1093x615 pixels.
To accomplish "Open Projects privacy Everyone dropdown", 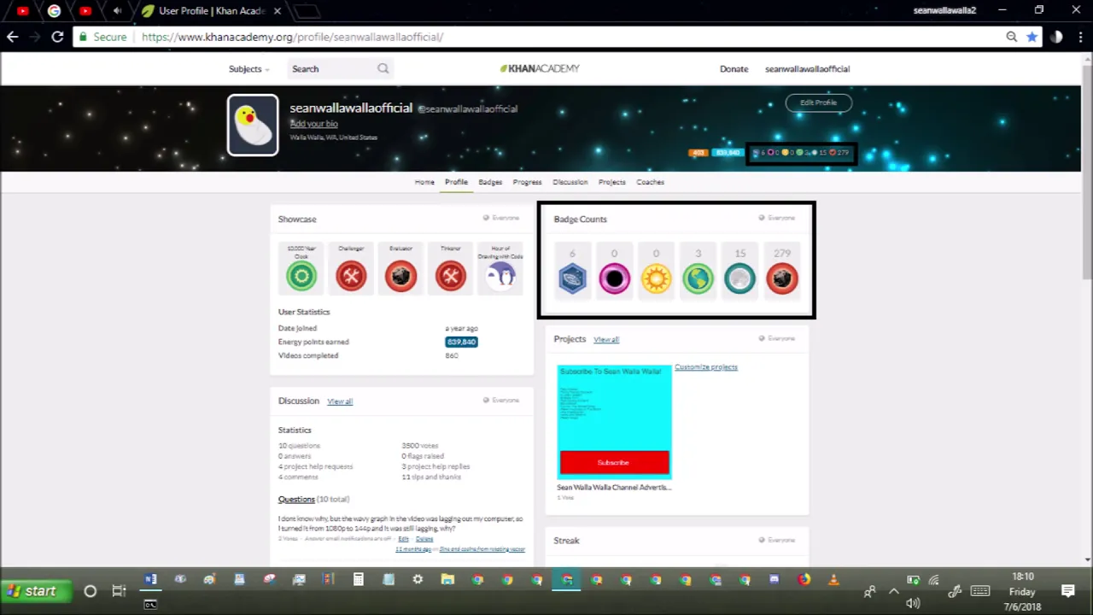I will 777,339.
